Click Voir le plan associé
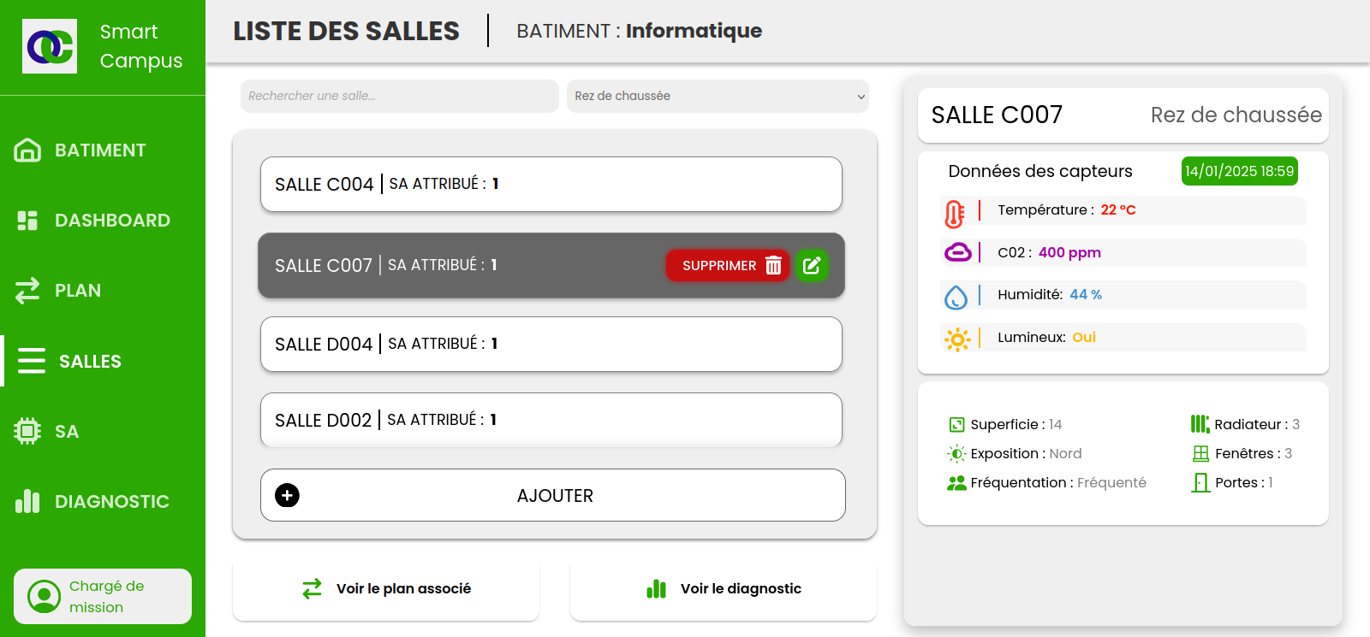The height and width of the screenshot is (637, 1370). pos(386,588)
